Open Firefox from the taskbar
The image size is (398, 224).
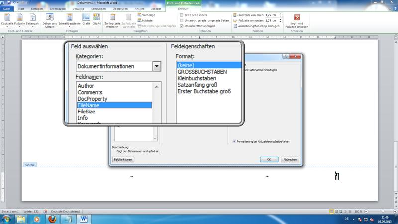52,219
